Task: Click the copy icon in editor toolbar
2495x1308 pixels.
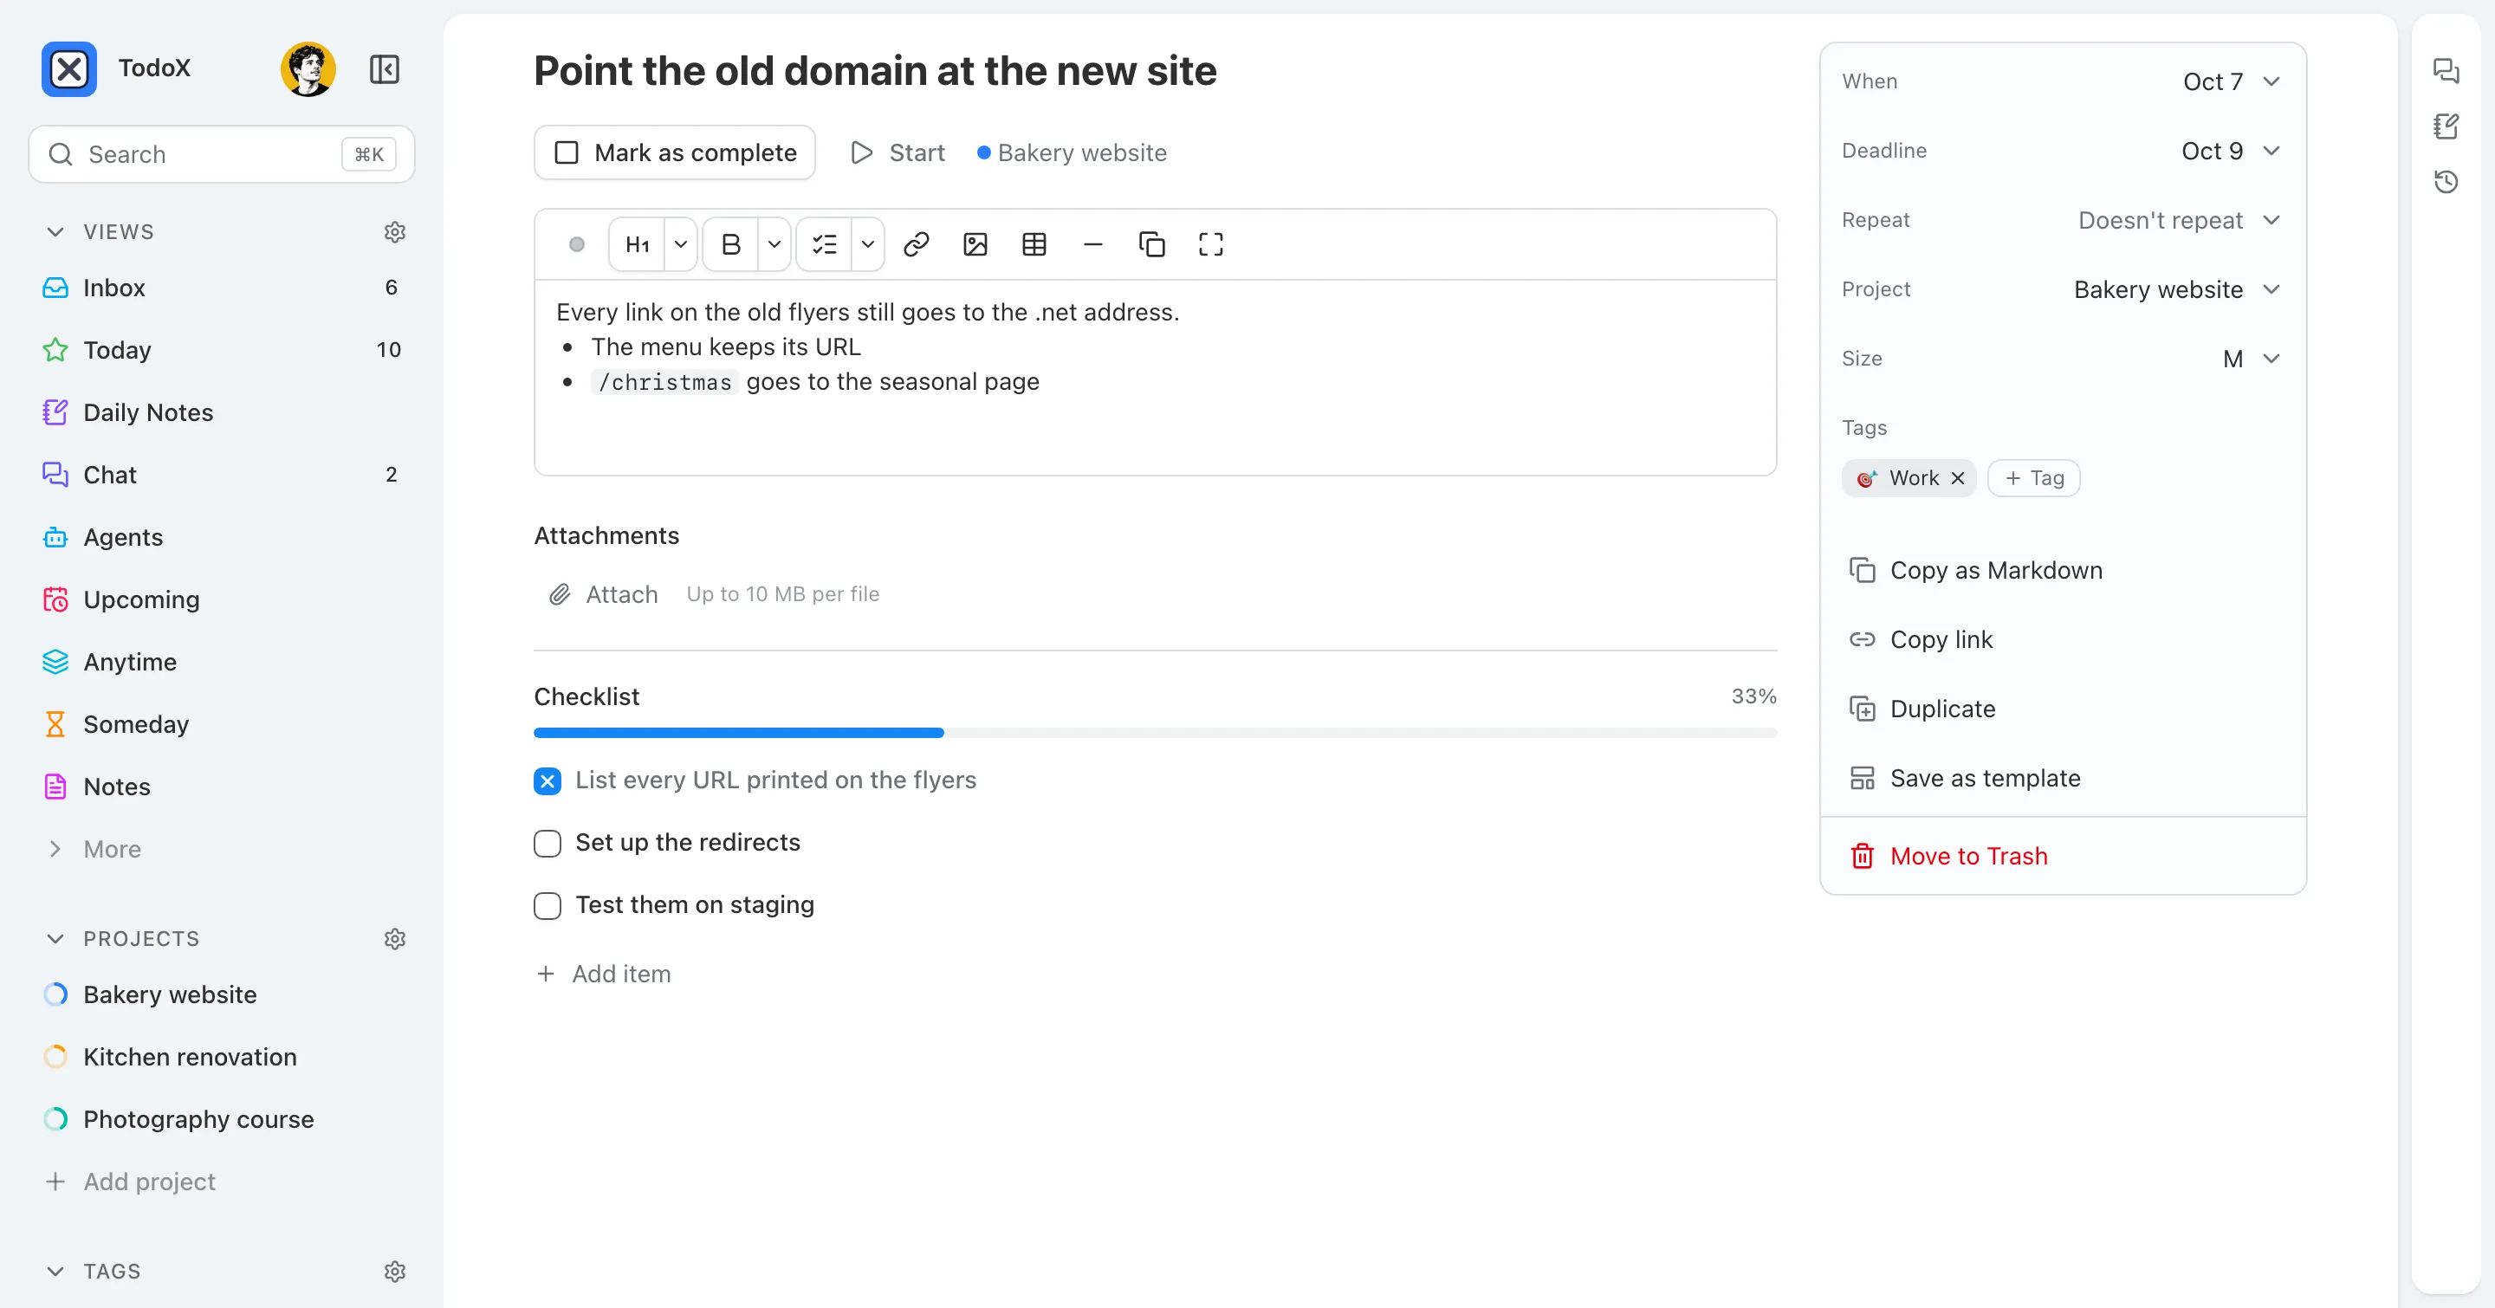Action: 1151,244
